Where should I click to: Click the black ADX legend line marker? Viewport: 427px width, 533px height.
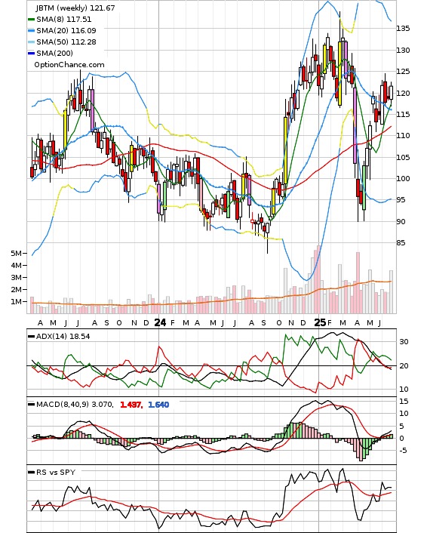click(31, 337)
